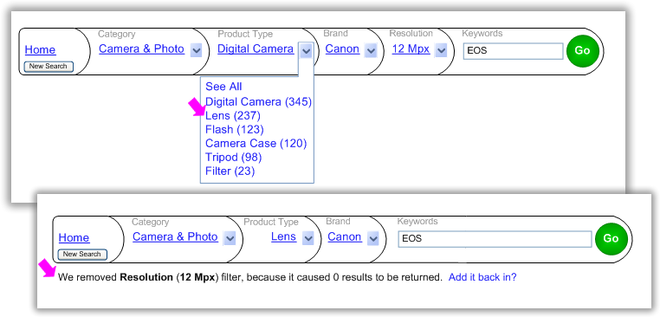This screenshot has height=317, width=660.
Task: Click green Go button in lower bar
Action: click(x=611, y=238)
